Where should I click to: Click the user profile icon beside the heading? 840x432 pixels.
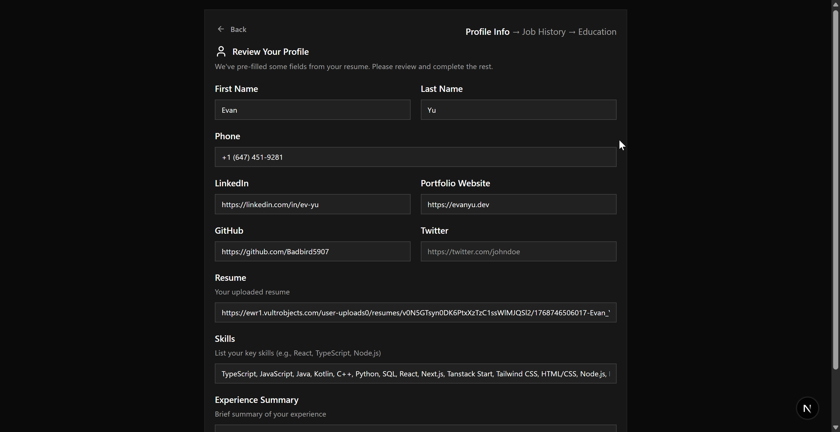point(221,52)
